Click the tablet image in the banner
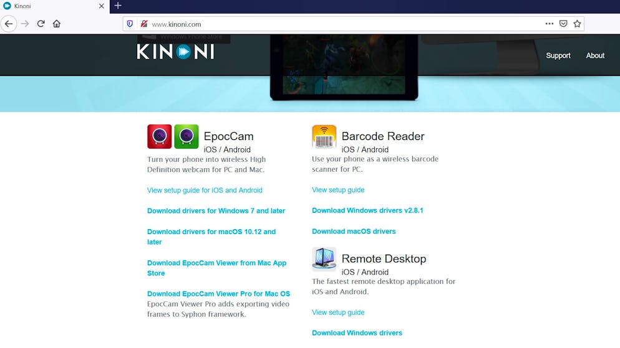Screen dimensions: 620x348 [x=344, y=67]
